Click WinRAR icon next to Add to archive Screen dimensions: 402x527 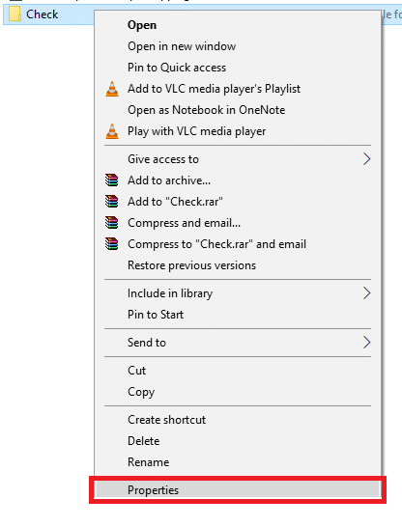pos(112,180)
